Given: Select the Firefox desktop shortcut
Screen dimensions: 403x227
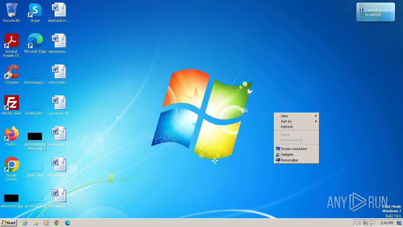Looking at the screenshot, I should 11,136.
